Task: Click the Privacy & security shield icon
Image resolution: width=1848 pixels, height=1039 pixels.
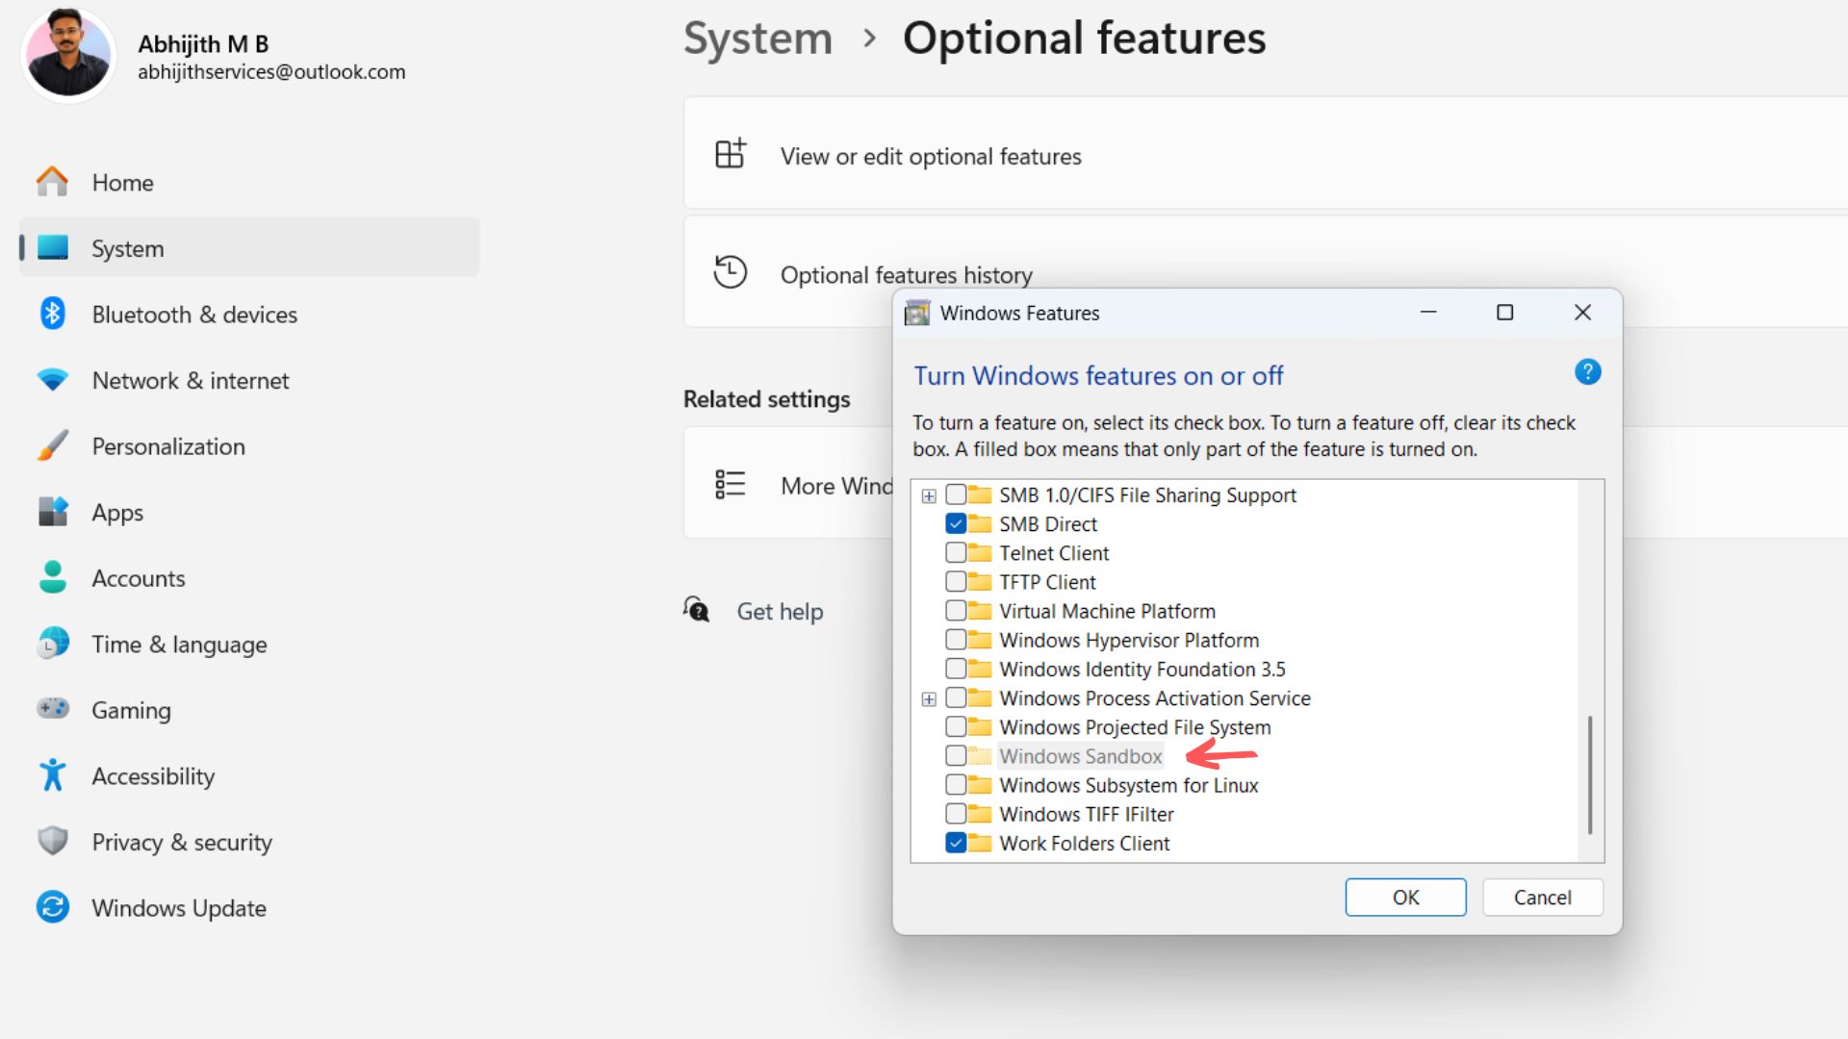Action: tap(53, 841)
